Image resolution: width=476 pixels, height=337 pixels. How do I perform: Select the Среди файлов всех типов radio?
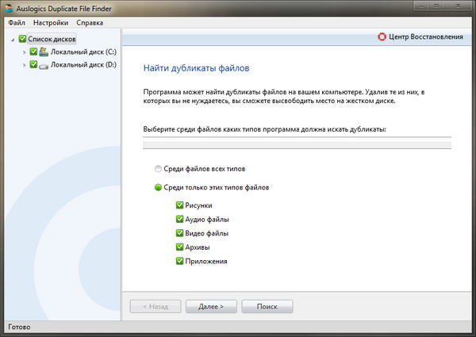click(x=158, y=169)
